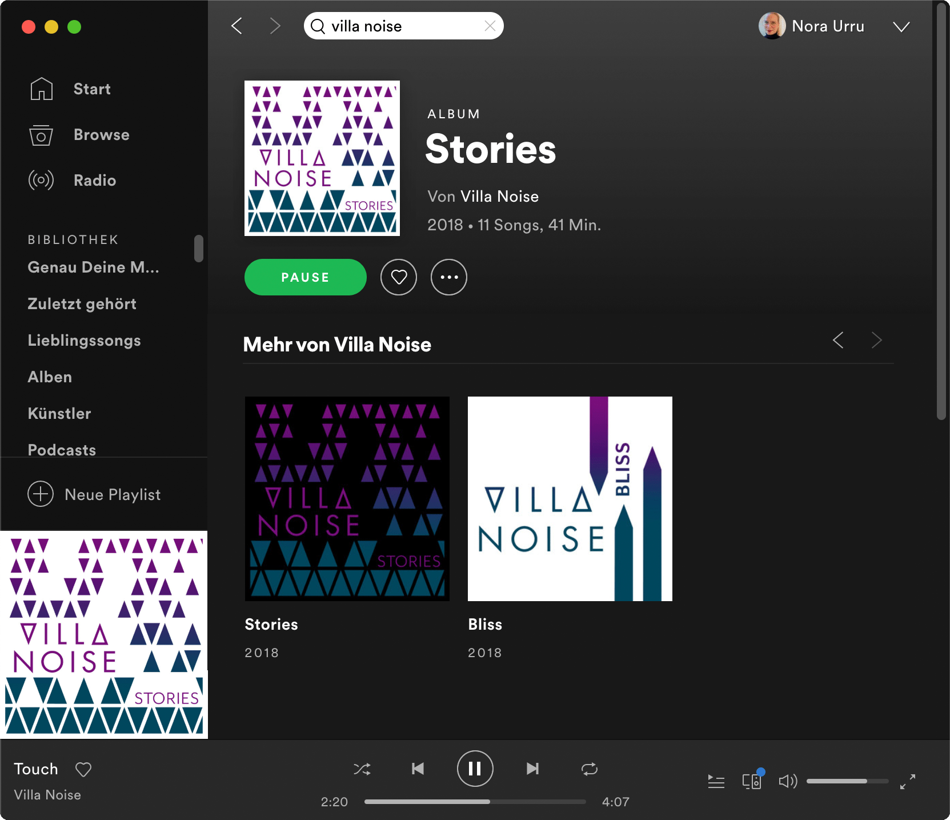The height and width of the screenshot is (820, 950).
Task: Go to the previous track
Action: [x=418, y=769]
